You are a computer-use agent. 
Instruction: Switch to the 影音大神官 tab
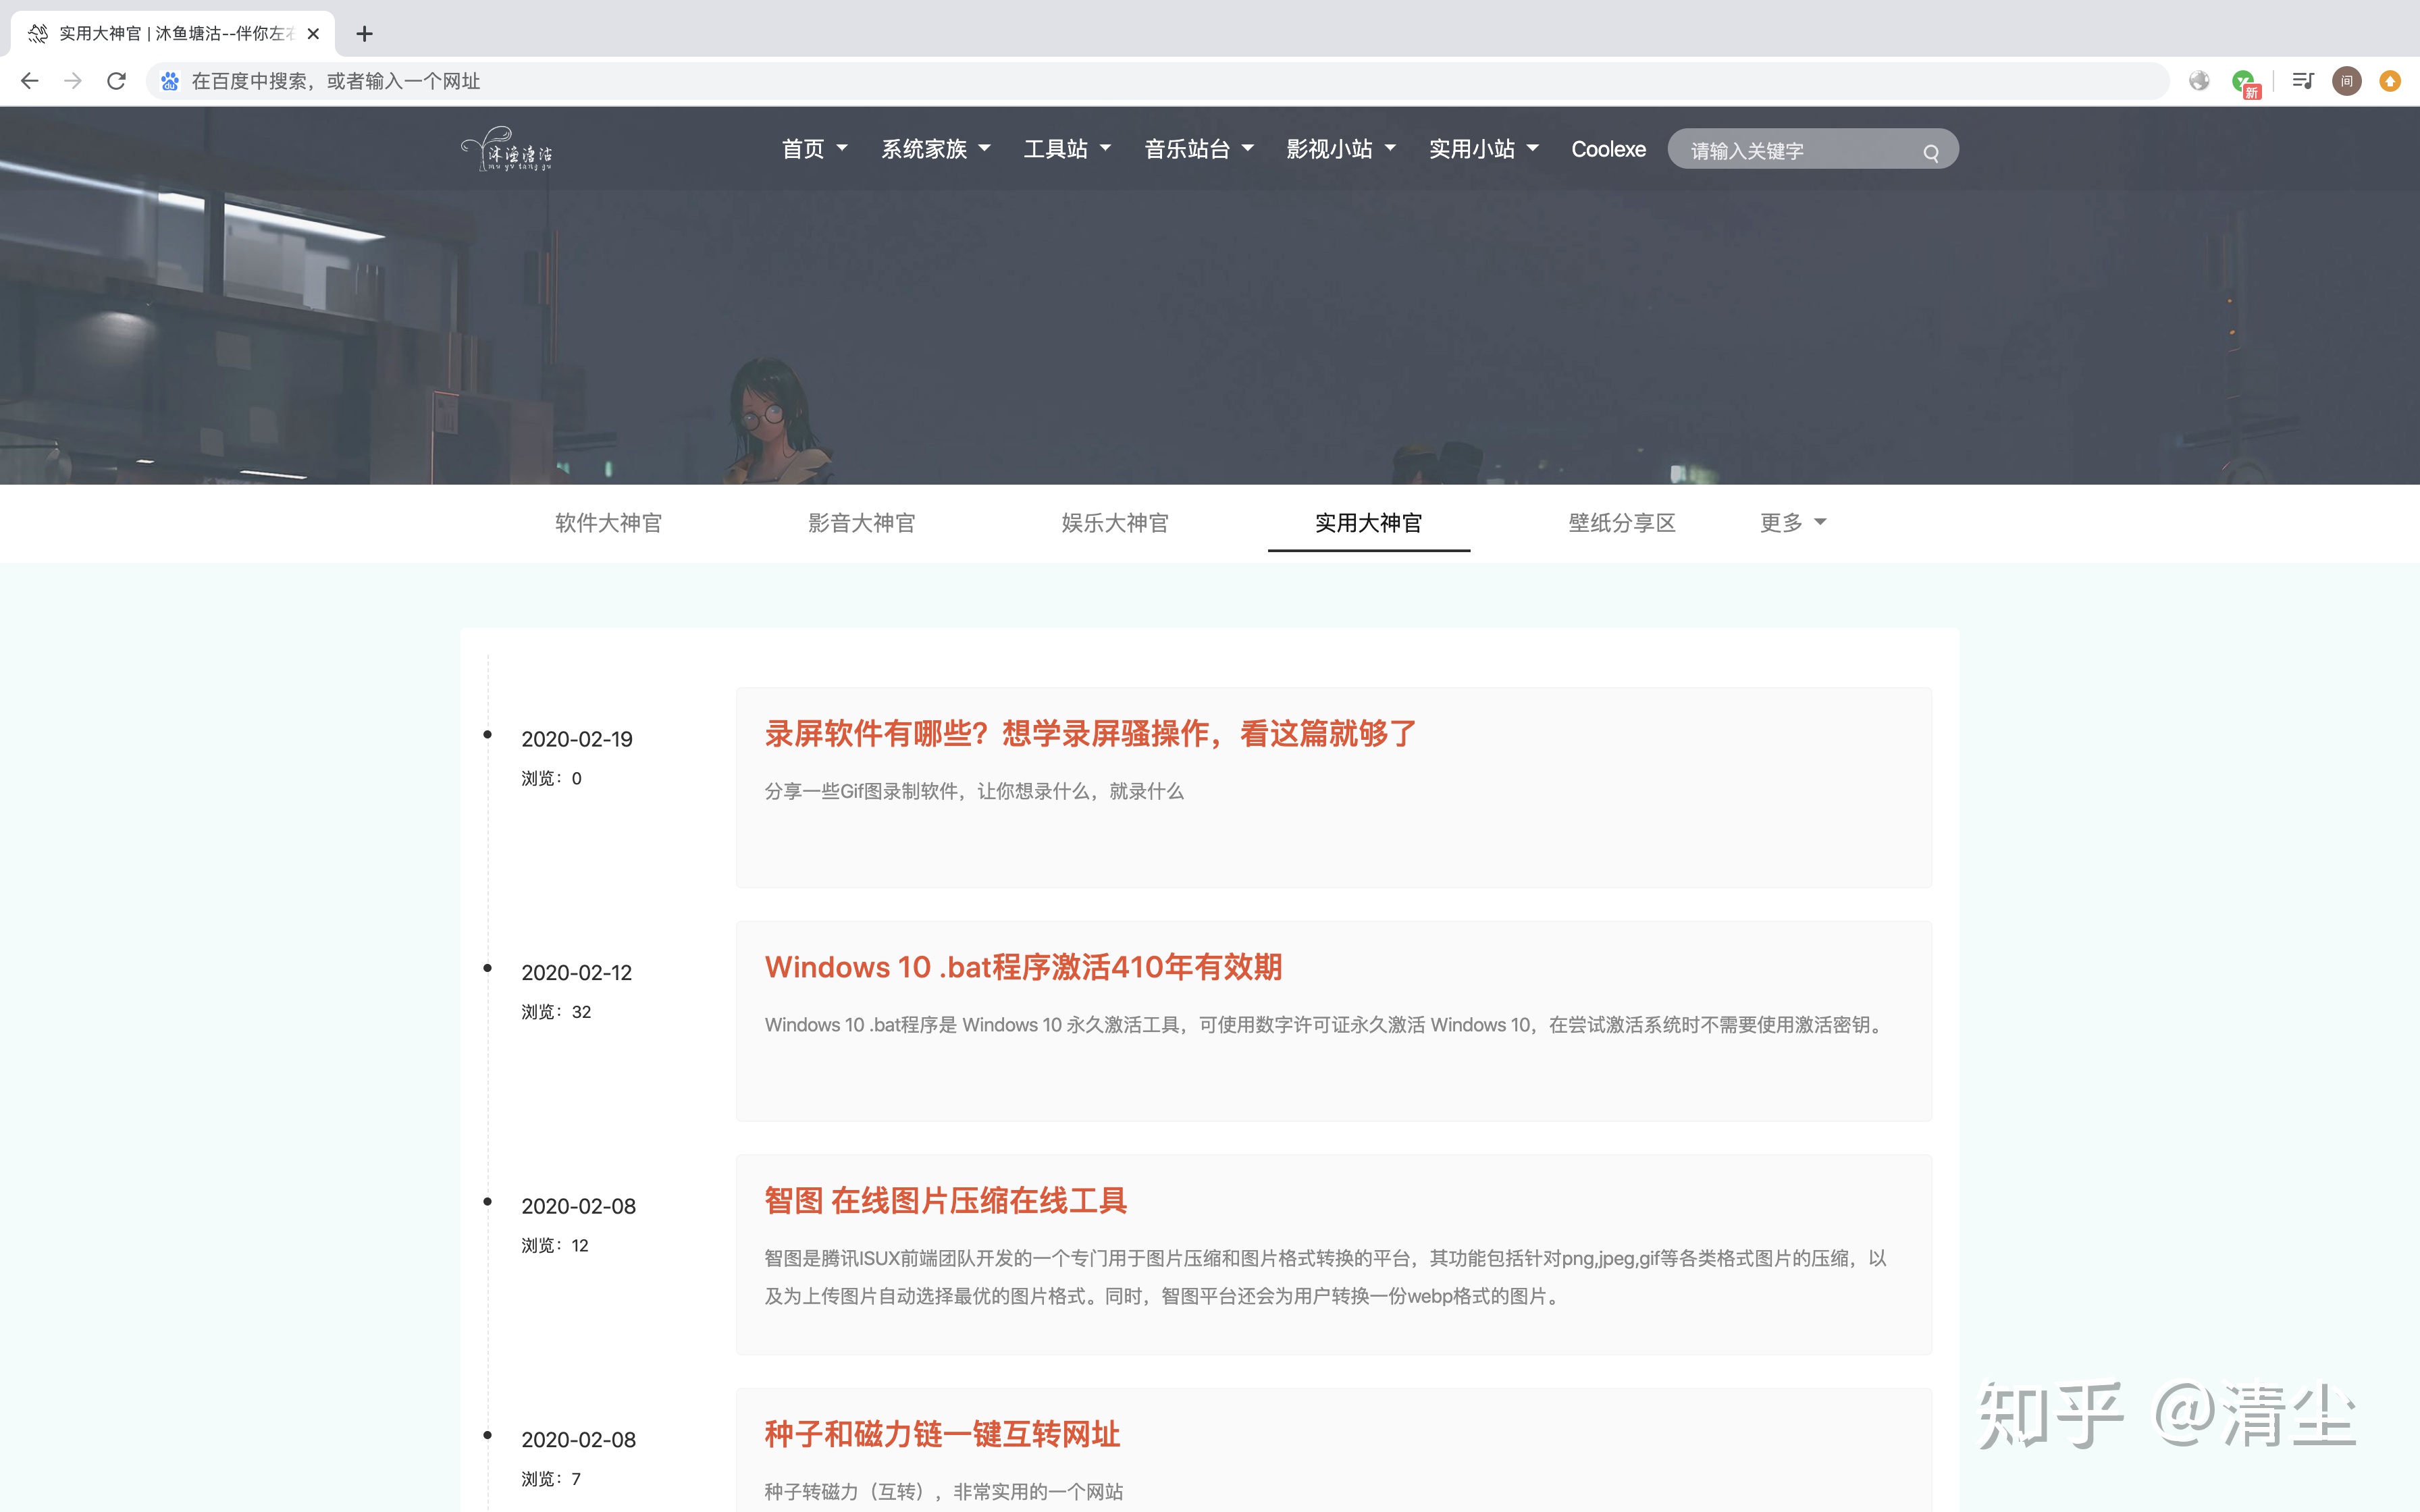pos(861,522)
